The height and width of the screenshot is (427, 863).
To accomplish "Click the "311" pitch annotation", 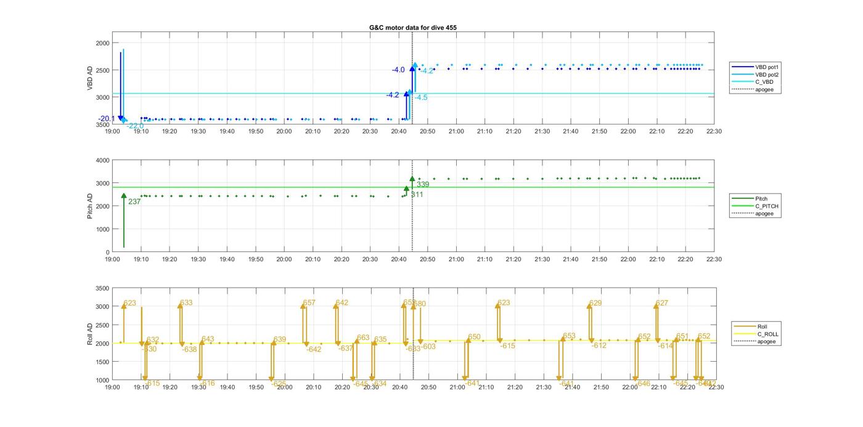I will pos(417,195).
